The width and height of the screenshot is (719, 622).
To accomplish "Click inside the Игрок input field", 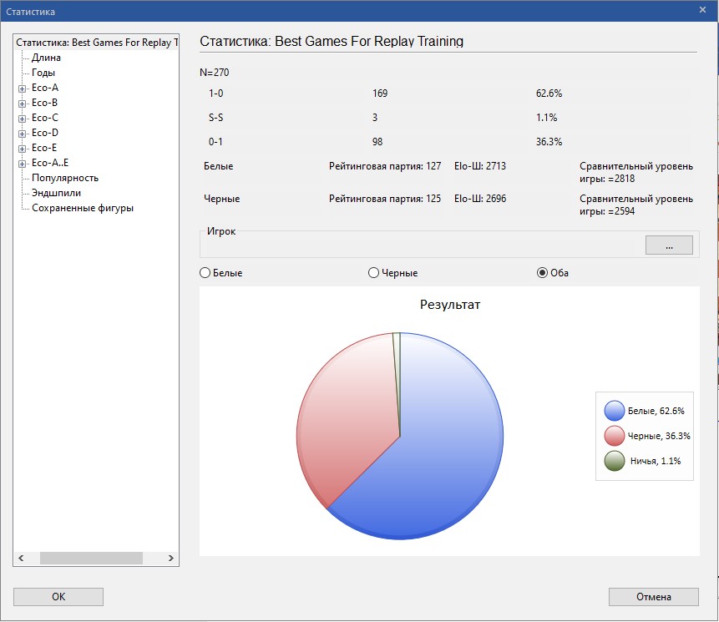I will point(418,245).
